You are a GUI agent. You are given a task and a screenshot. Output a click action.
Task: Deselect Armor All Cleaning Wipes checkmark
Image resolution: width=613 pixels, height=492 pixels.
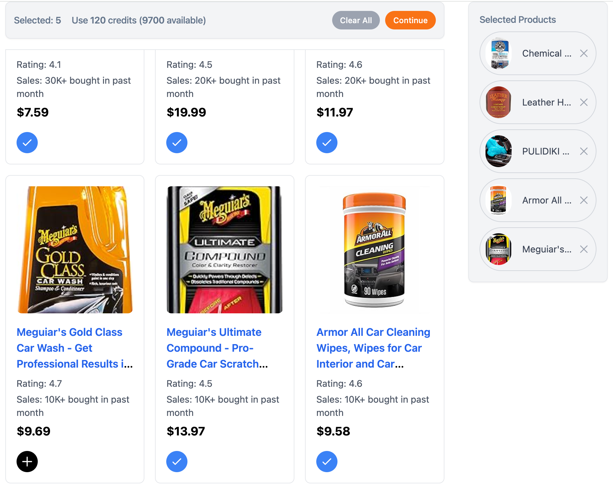[327, 461]
